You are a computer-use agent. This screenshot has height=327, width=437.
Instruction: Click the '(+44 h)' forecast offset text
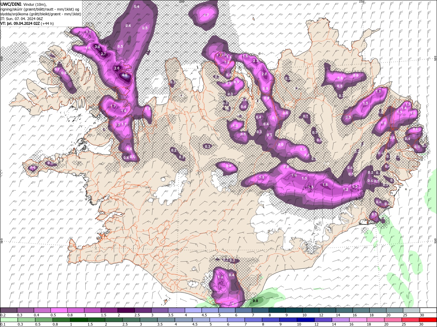tap(47, 24)
